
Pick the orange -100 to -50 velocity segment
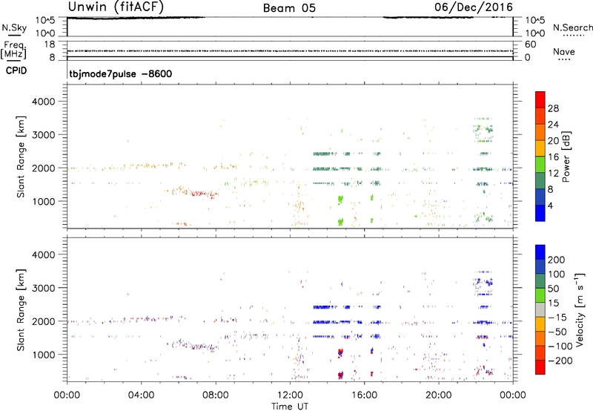pyautogui.click(x=540, y=338)
